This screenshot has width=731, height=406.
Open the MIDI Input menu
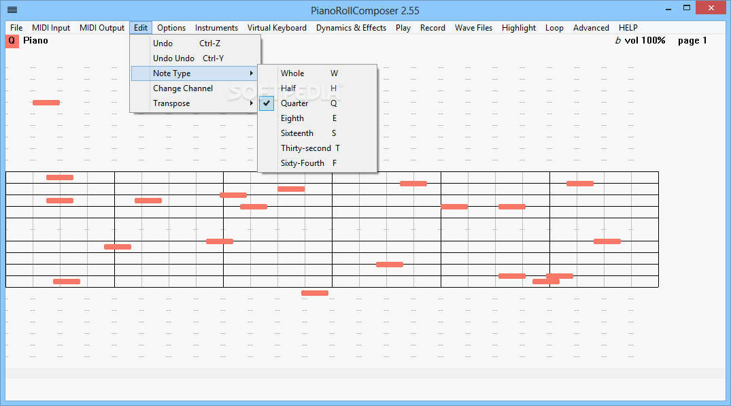(x=51, y=28)
